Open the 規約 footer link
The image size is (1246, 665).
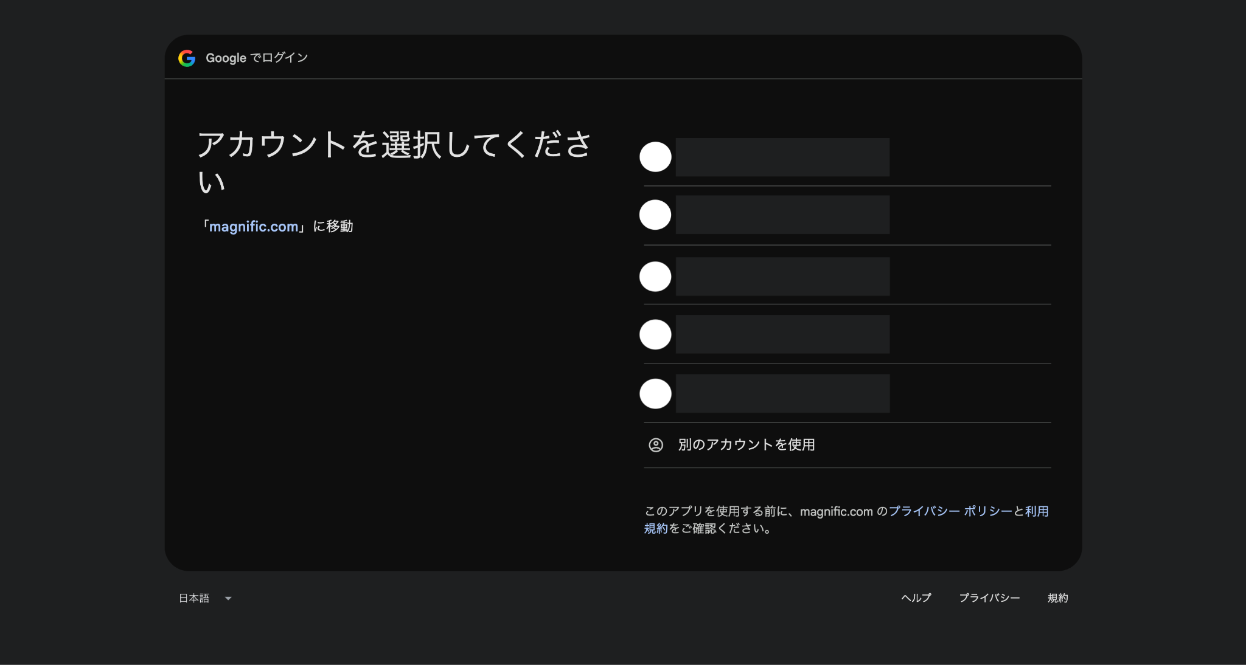tap(1057, 598)
